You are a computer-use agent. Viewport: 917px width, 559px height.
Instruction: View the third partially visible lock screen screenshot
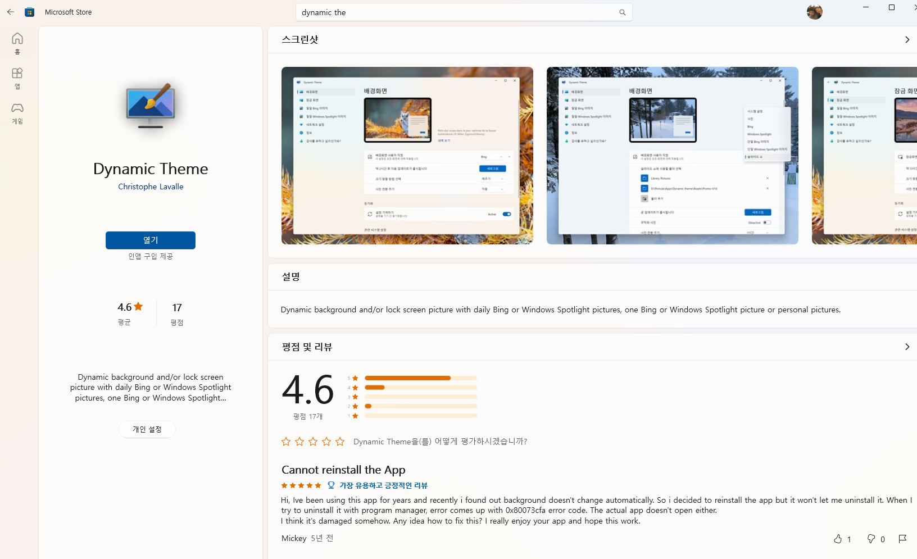[864, 156]
